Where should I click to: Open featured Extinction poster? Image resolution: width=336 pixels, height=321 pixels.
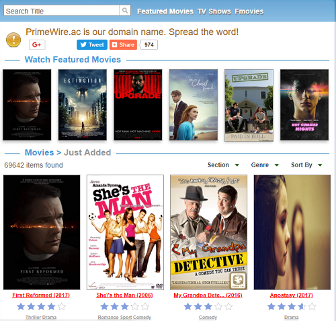click(x=83, y=105)
